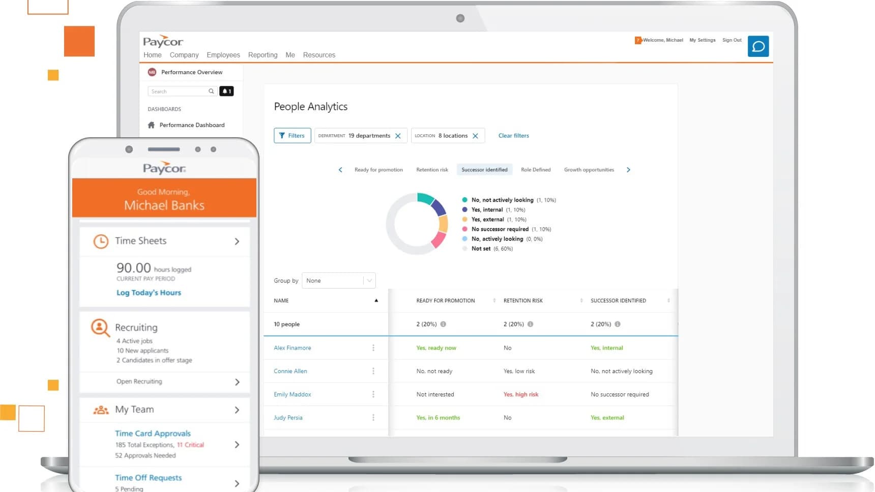
Task: Open the Reporting menu
Action: [x=263, y=55]
